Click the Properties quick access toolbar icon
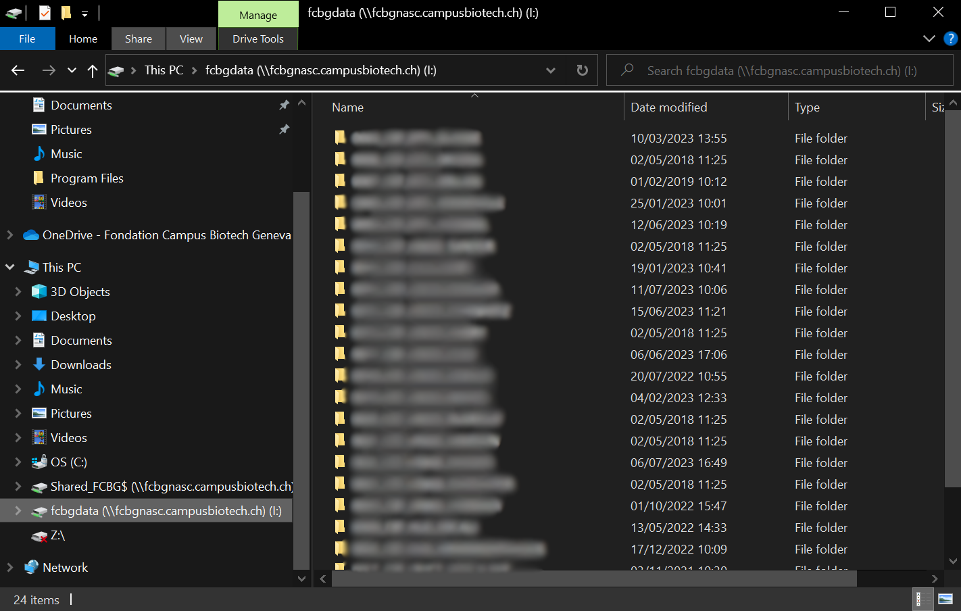This screenshot has height=611, width=961. pyautogui.click(x=45, y=13)
